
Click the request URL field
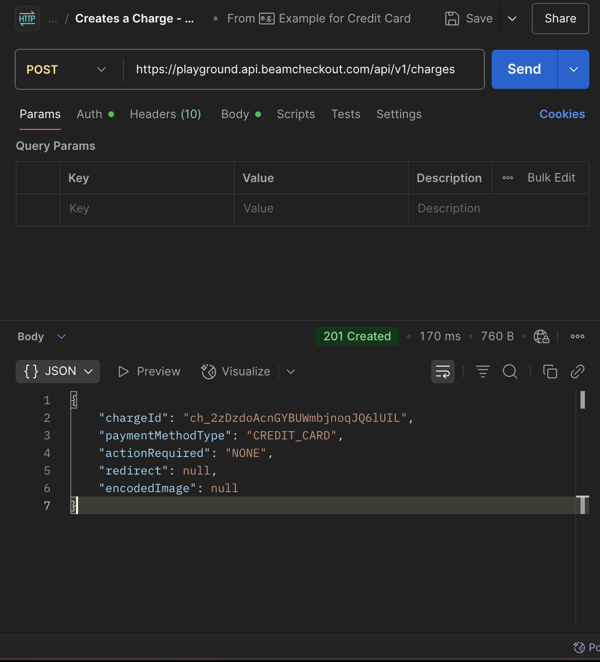click(303, 69)
